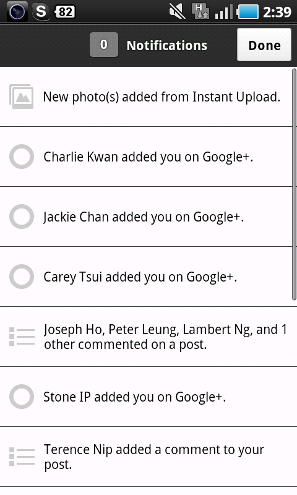Tap the battery 82 indicator icon
The height and width of the screenshot is (495, 297).
pyautogui.click(x=65, y=12)
